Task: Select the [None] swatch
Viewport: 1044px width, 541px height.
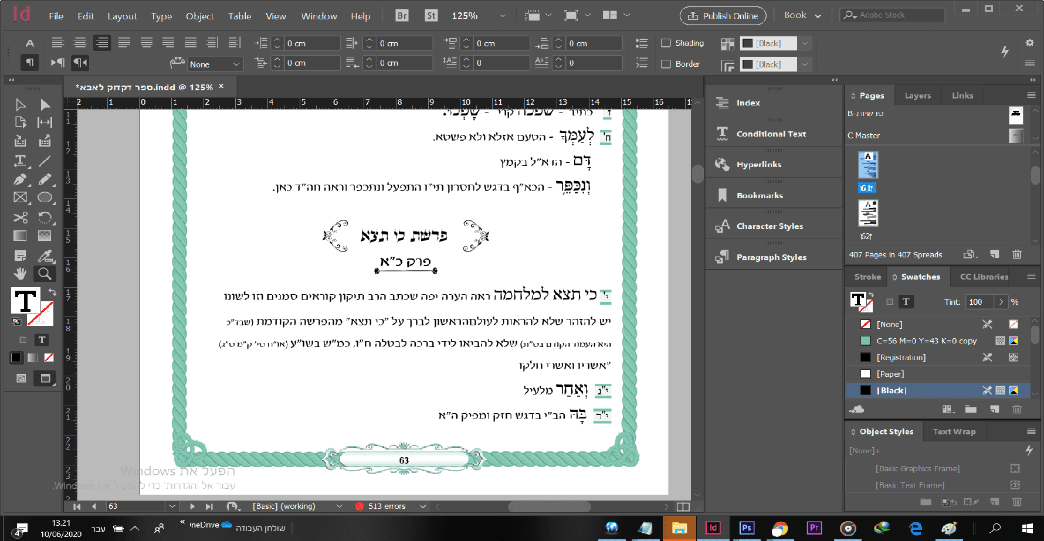Action: pos(938,324)
